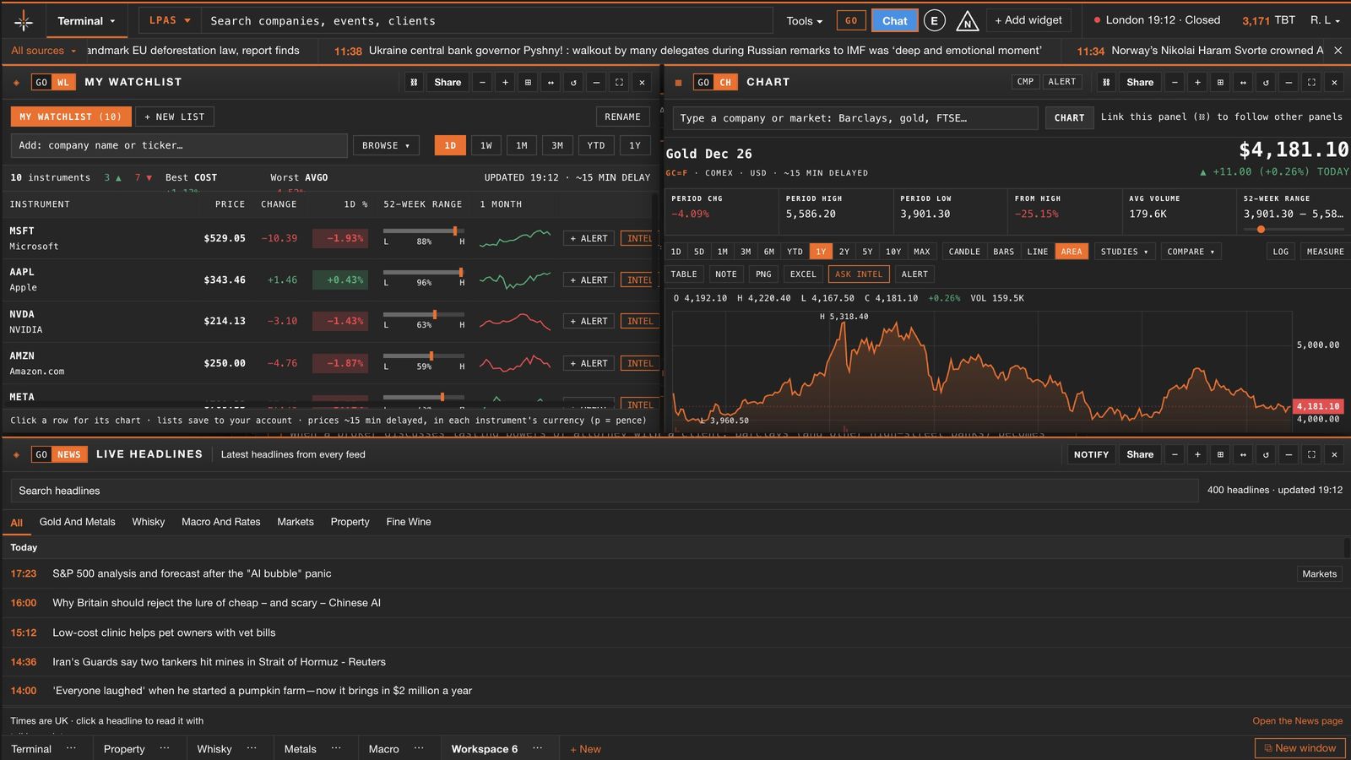Image resolution: width=1351 pixels, height=760 pixels.
Task: Click the triangle N icon in top bar
Action: [967, 20]
